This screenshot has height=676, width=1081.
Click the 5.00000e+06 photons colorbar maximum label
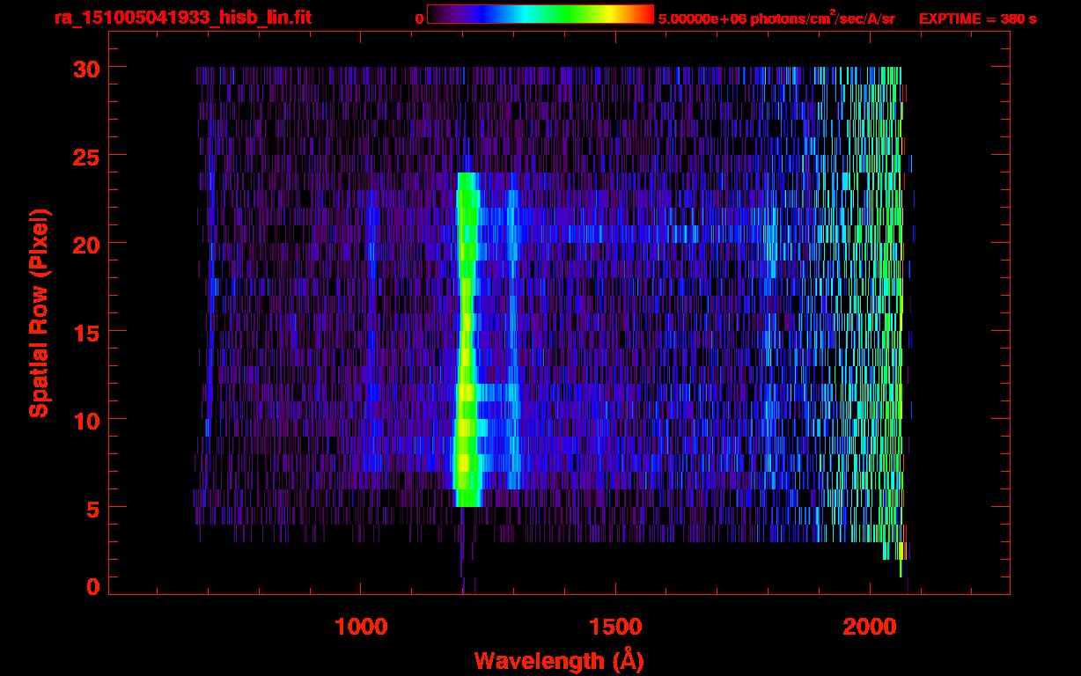(x=776, y=18)
